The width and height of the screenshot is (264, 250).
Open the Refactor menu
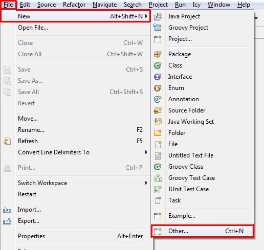74,5
